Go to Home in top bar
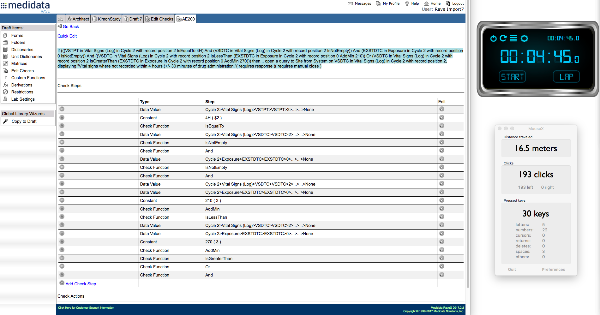 (435, 3)
